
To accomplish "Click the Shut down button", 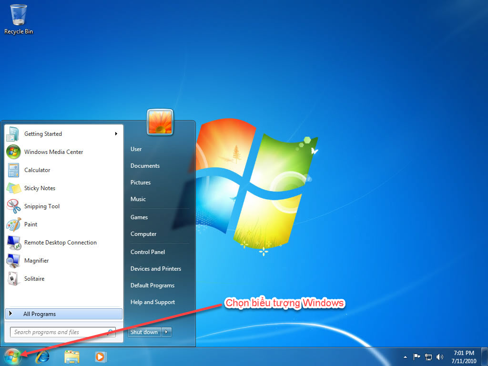I will click(144, 332).
